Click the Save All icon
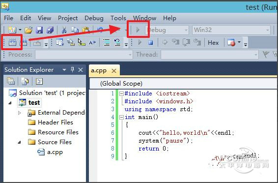278x183 pixels. [x=50, y=30]
